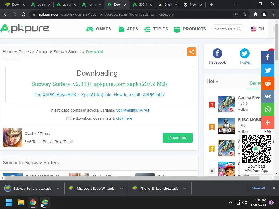Click floating VK share button
This screenshot has width=279, height=209.
point(268,96)
